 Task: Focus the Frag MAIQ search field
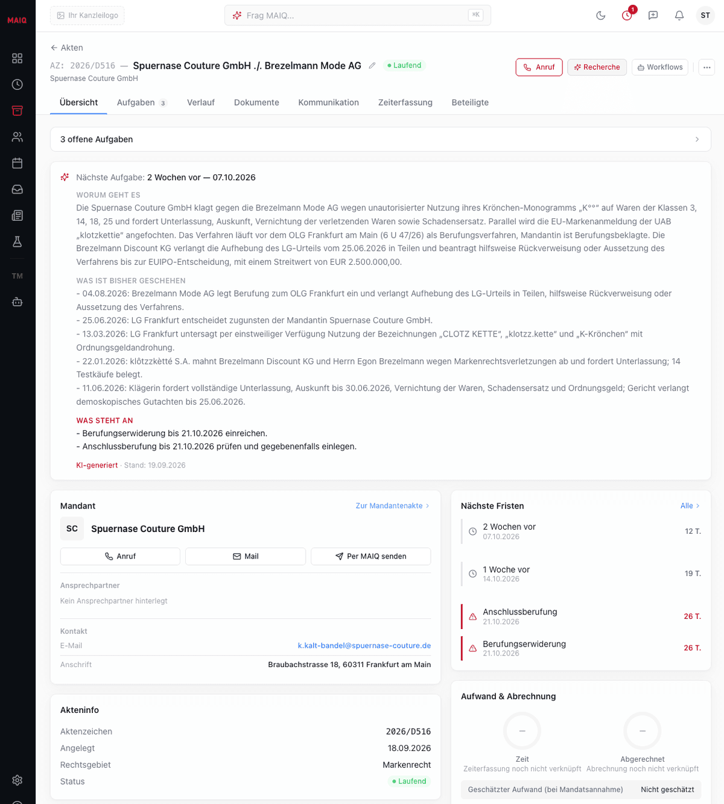(358, 16)
